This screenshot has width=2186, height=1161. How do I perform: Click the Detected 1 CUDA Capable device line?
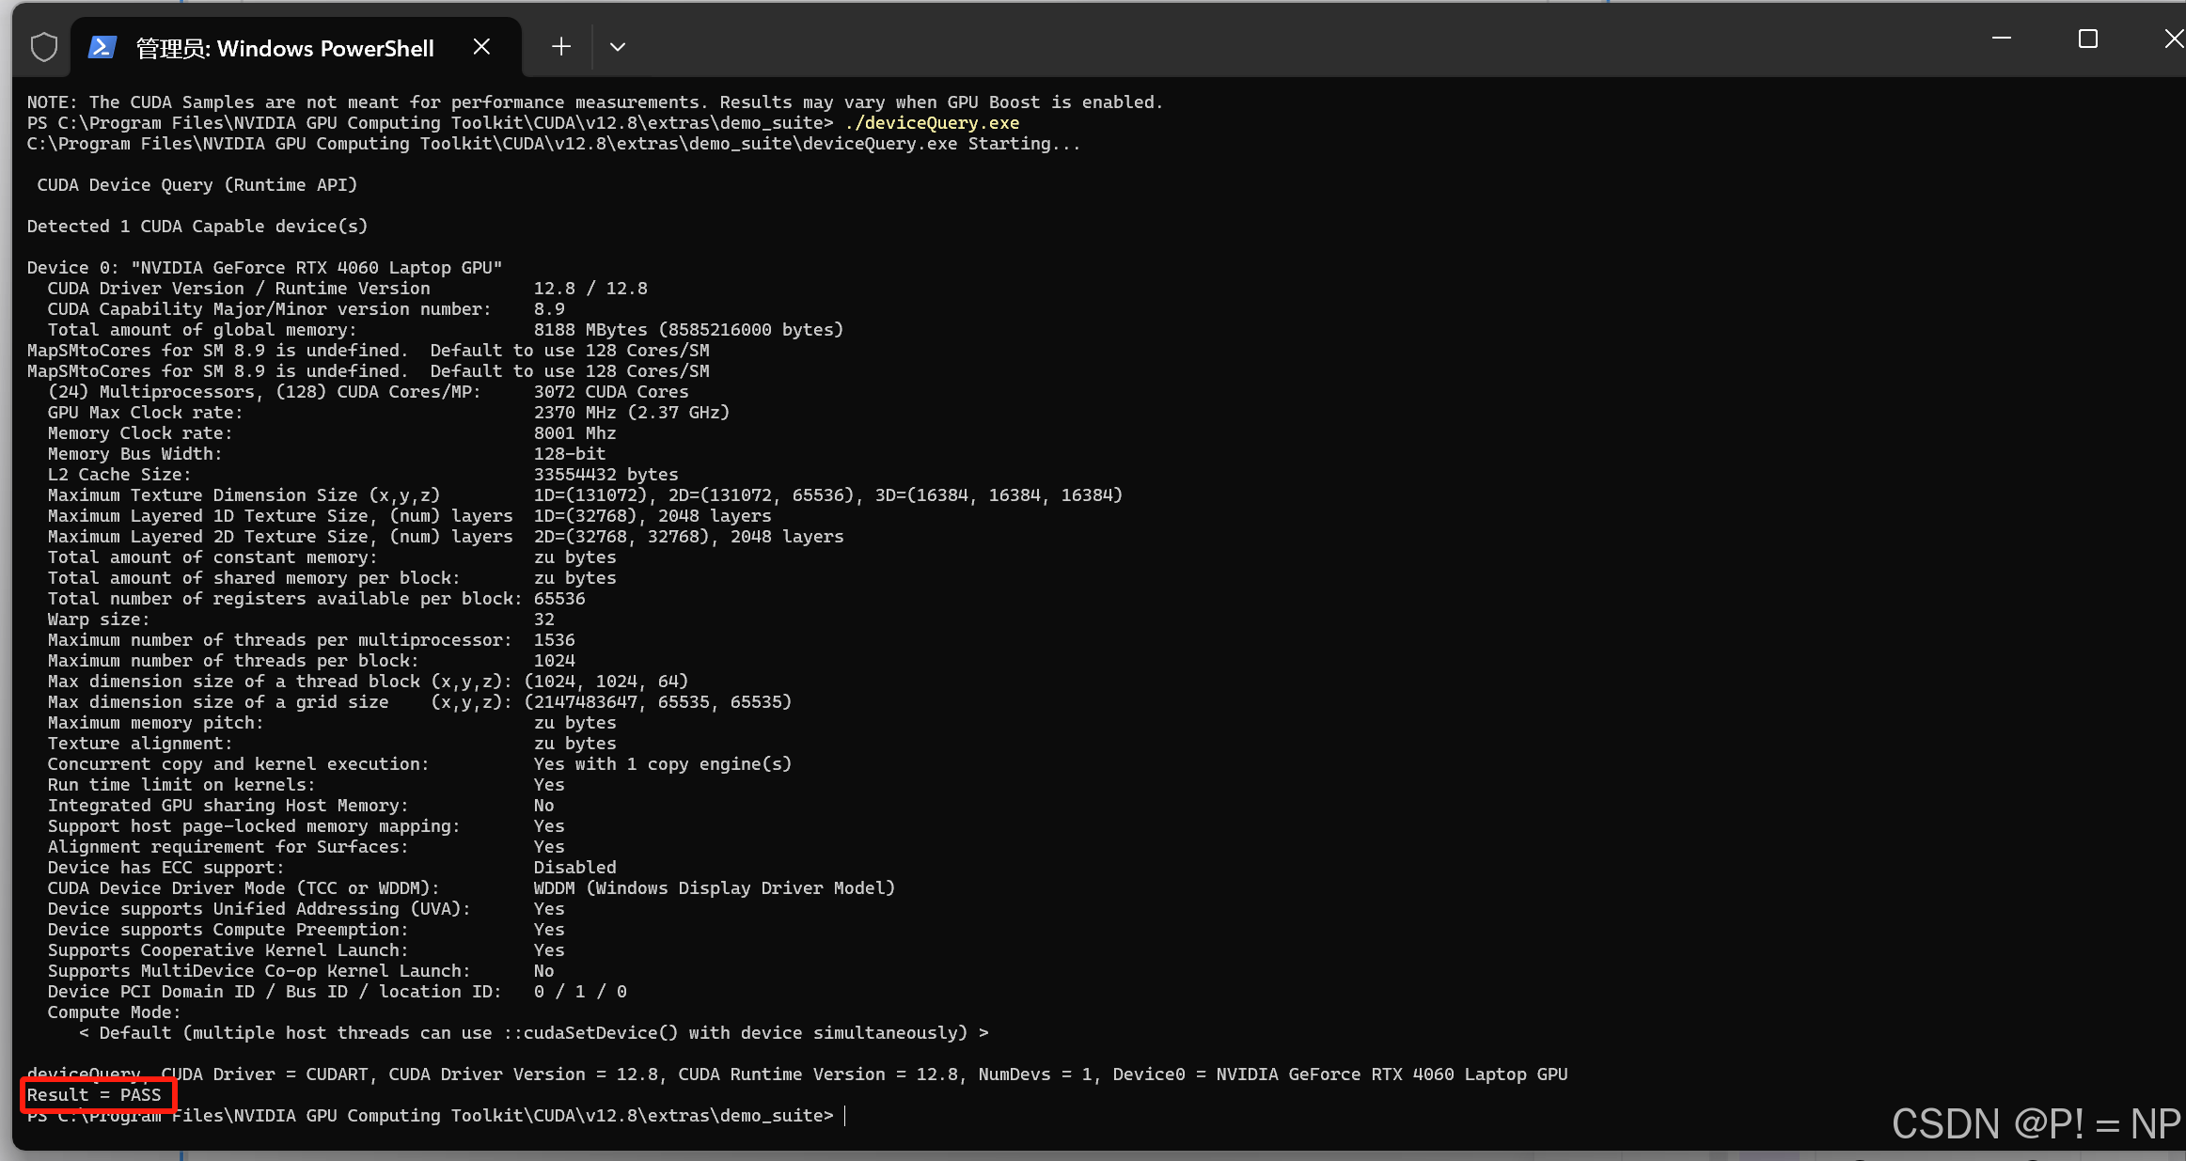pyautogui.click(x=197, y=227)
